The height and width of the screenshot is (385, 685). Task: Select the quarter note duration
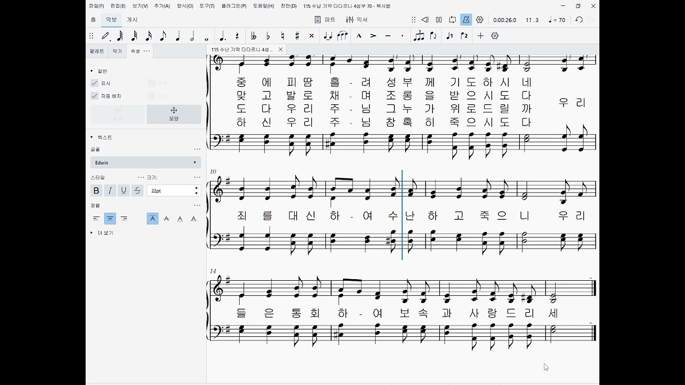[178, 36]
